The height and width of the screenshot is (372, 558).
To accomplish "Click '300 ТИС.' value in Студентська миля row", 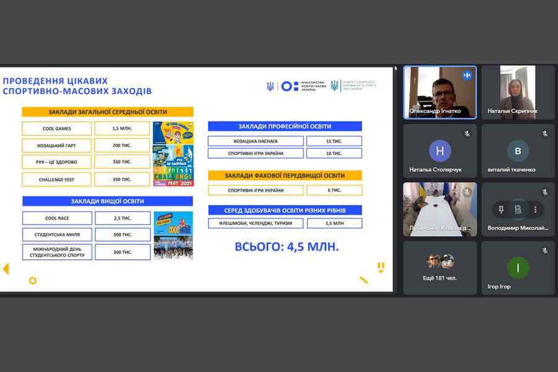I will (122, 234).
